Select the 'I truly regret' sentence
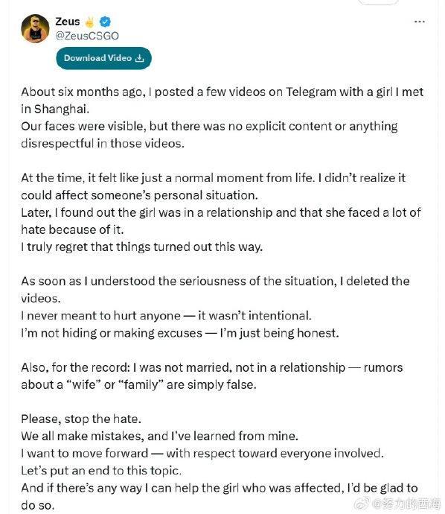This screenshot has width=445, height=514. point(142,247)
